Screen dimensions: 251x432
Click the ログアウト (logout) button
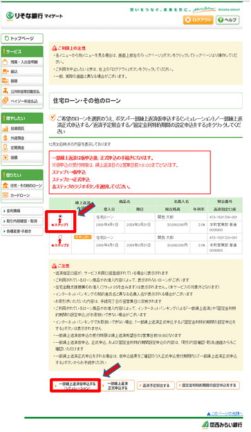tap(198, 20)
